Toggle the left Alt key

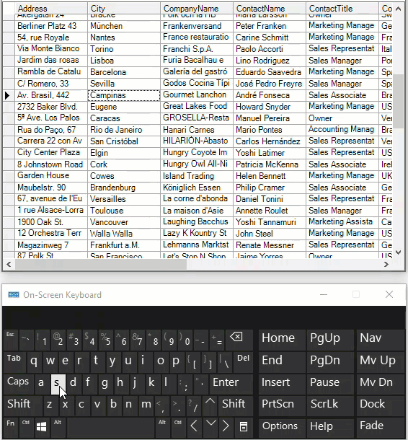click(58, 426)
